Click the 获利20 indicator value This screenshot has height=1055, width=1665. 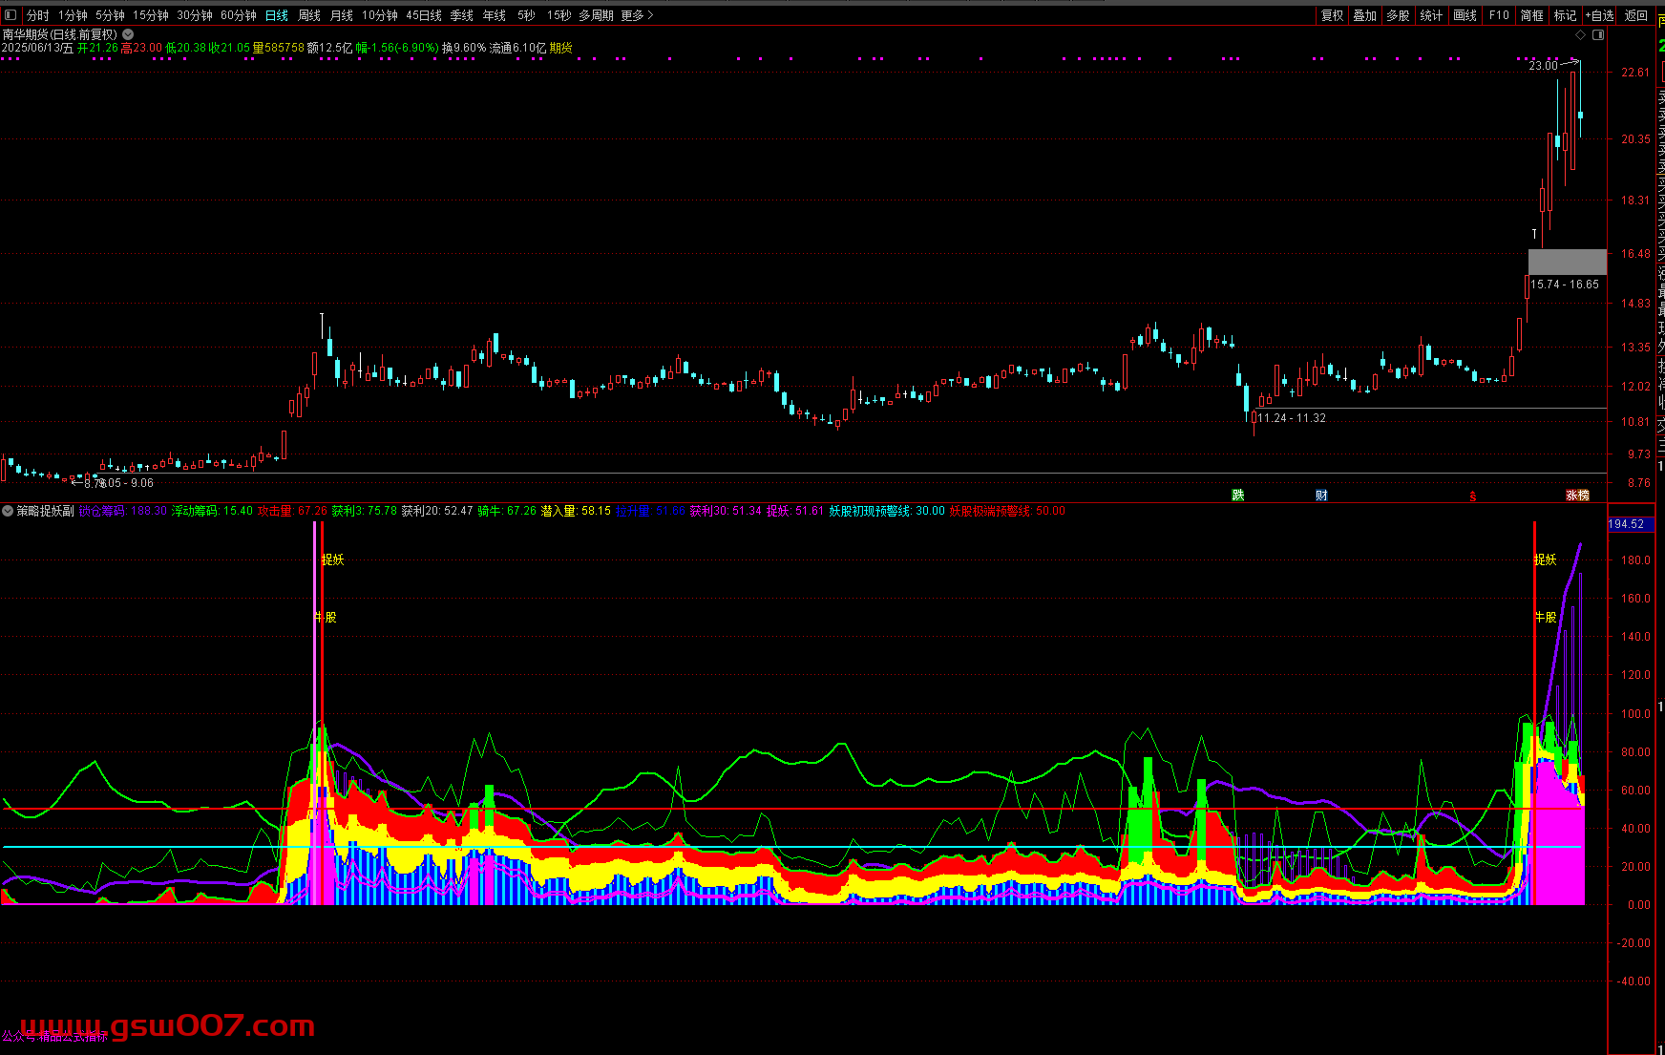pos(437,511)
